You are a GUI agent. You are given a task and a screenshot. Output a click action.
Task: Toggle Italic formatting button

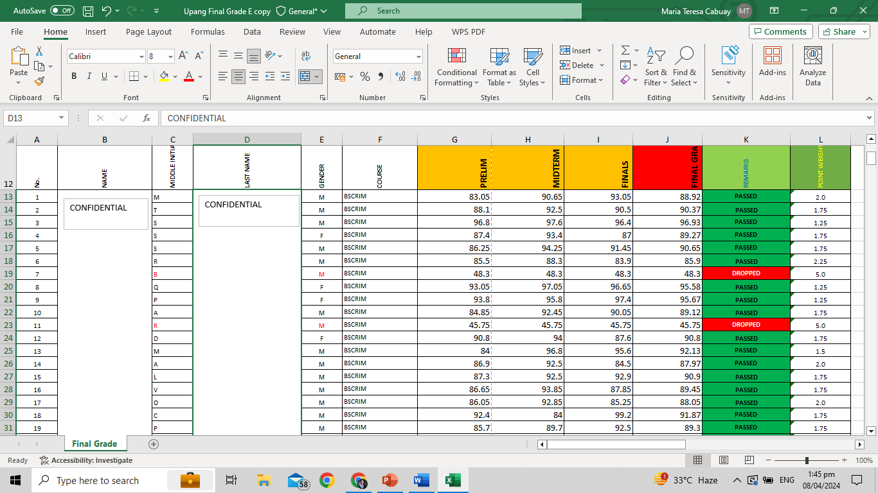tap(89, 76)
